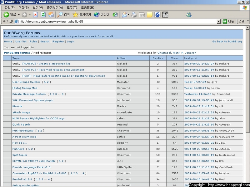
Task: Click the Login link
Action: pyautogui.click(x=71, y=41)
